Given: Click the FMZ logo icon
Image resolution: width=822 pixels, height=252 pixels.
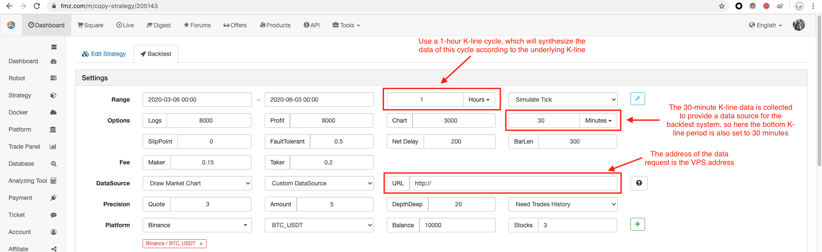Looking at the screenshot, I should (x=11, y=25).
